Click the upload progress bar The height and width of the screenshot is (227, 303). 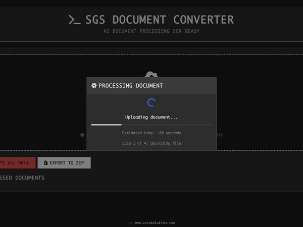(x=151, y=125)
